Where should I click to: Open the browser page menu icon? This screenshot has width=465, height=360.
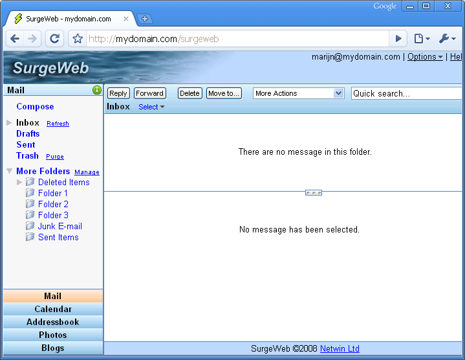421,39
